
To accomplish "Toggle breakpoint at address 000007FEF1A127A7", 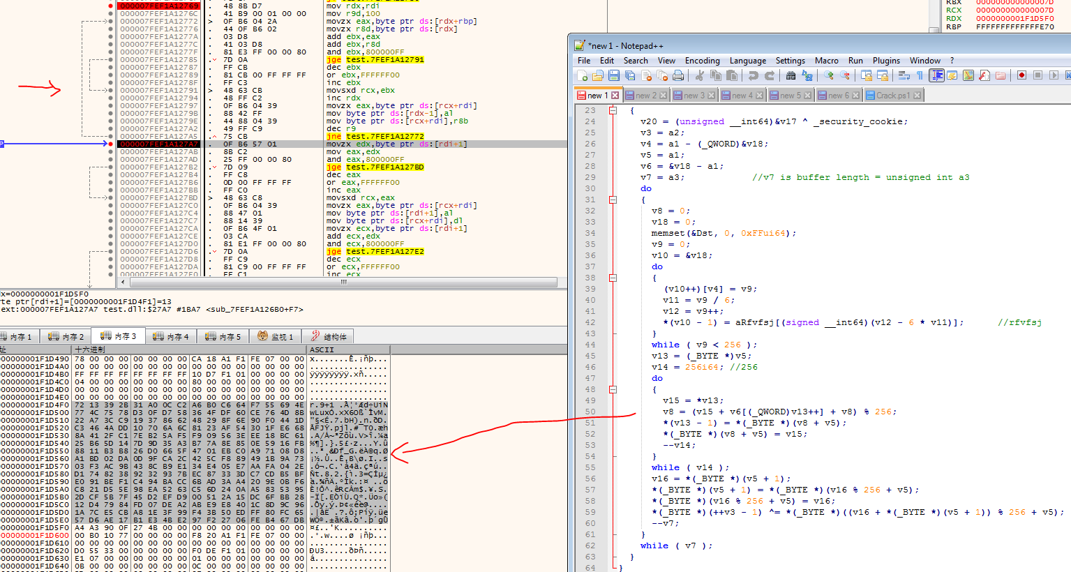I will tap(110, 144).
